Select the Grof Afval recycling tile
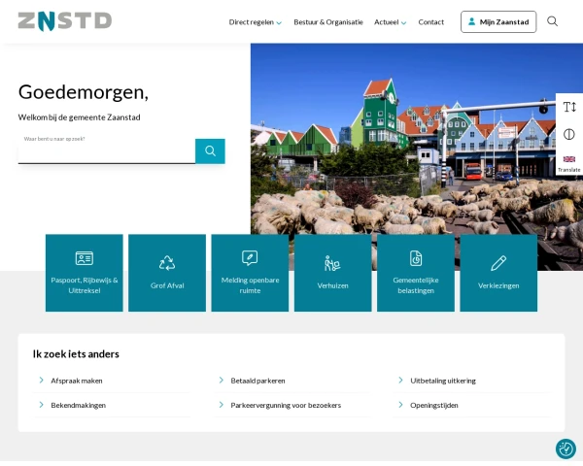The width and height of the screenshot is (583, 466). (x=167, y=273)
